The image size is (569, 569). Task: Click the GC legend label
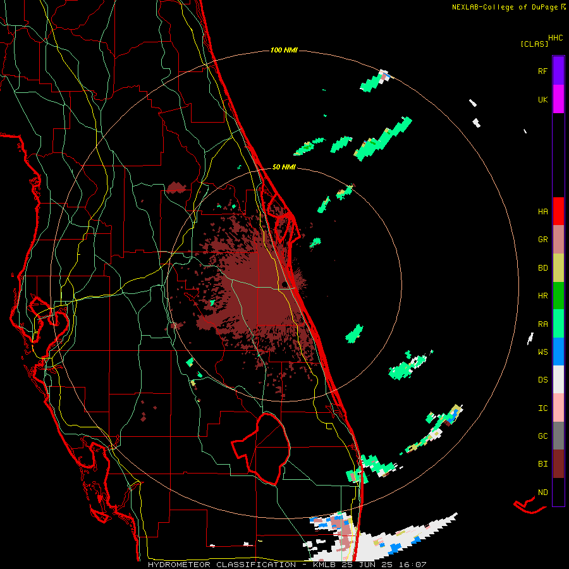pos(542,436)
